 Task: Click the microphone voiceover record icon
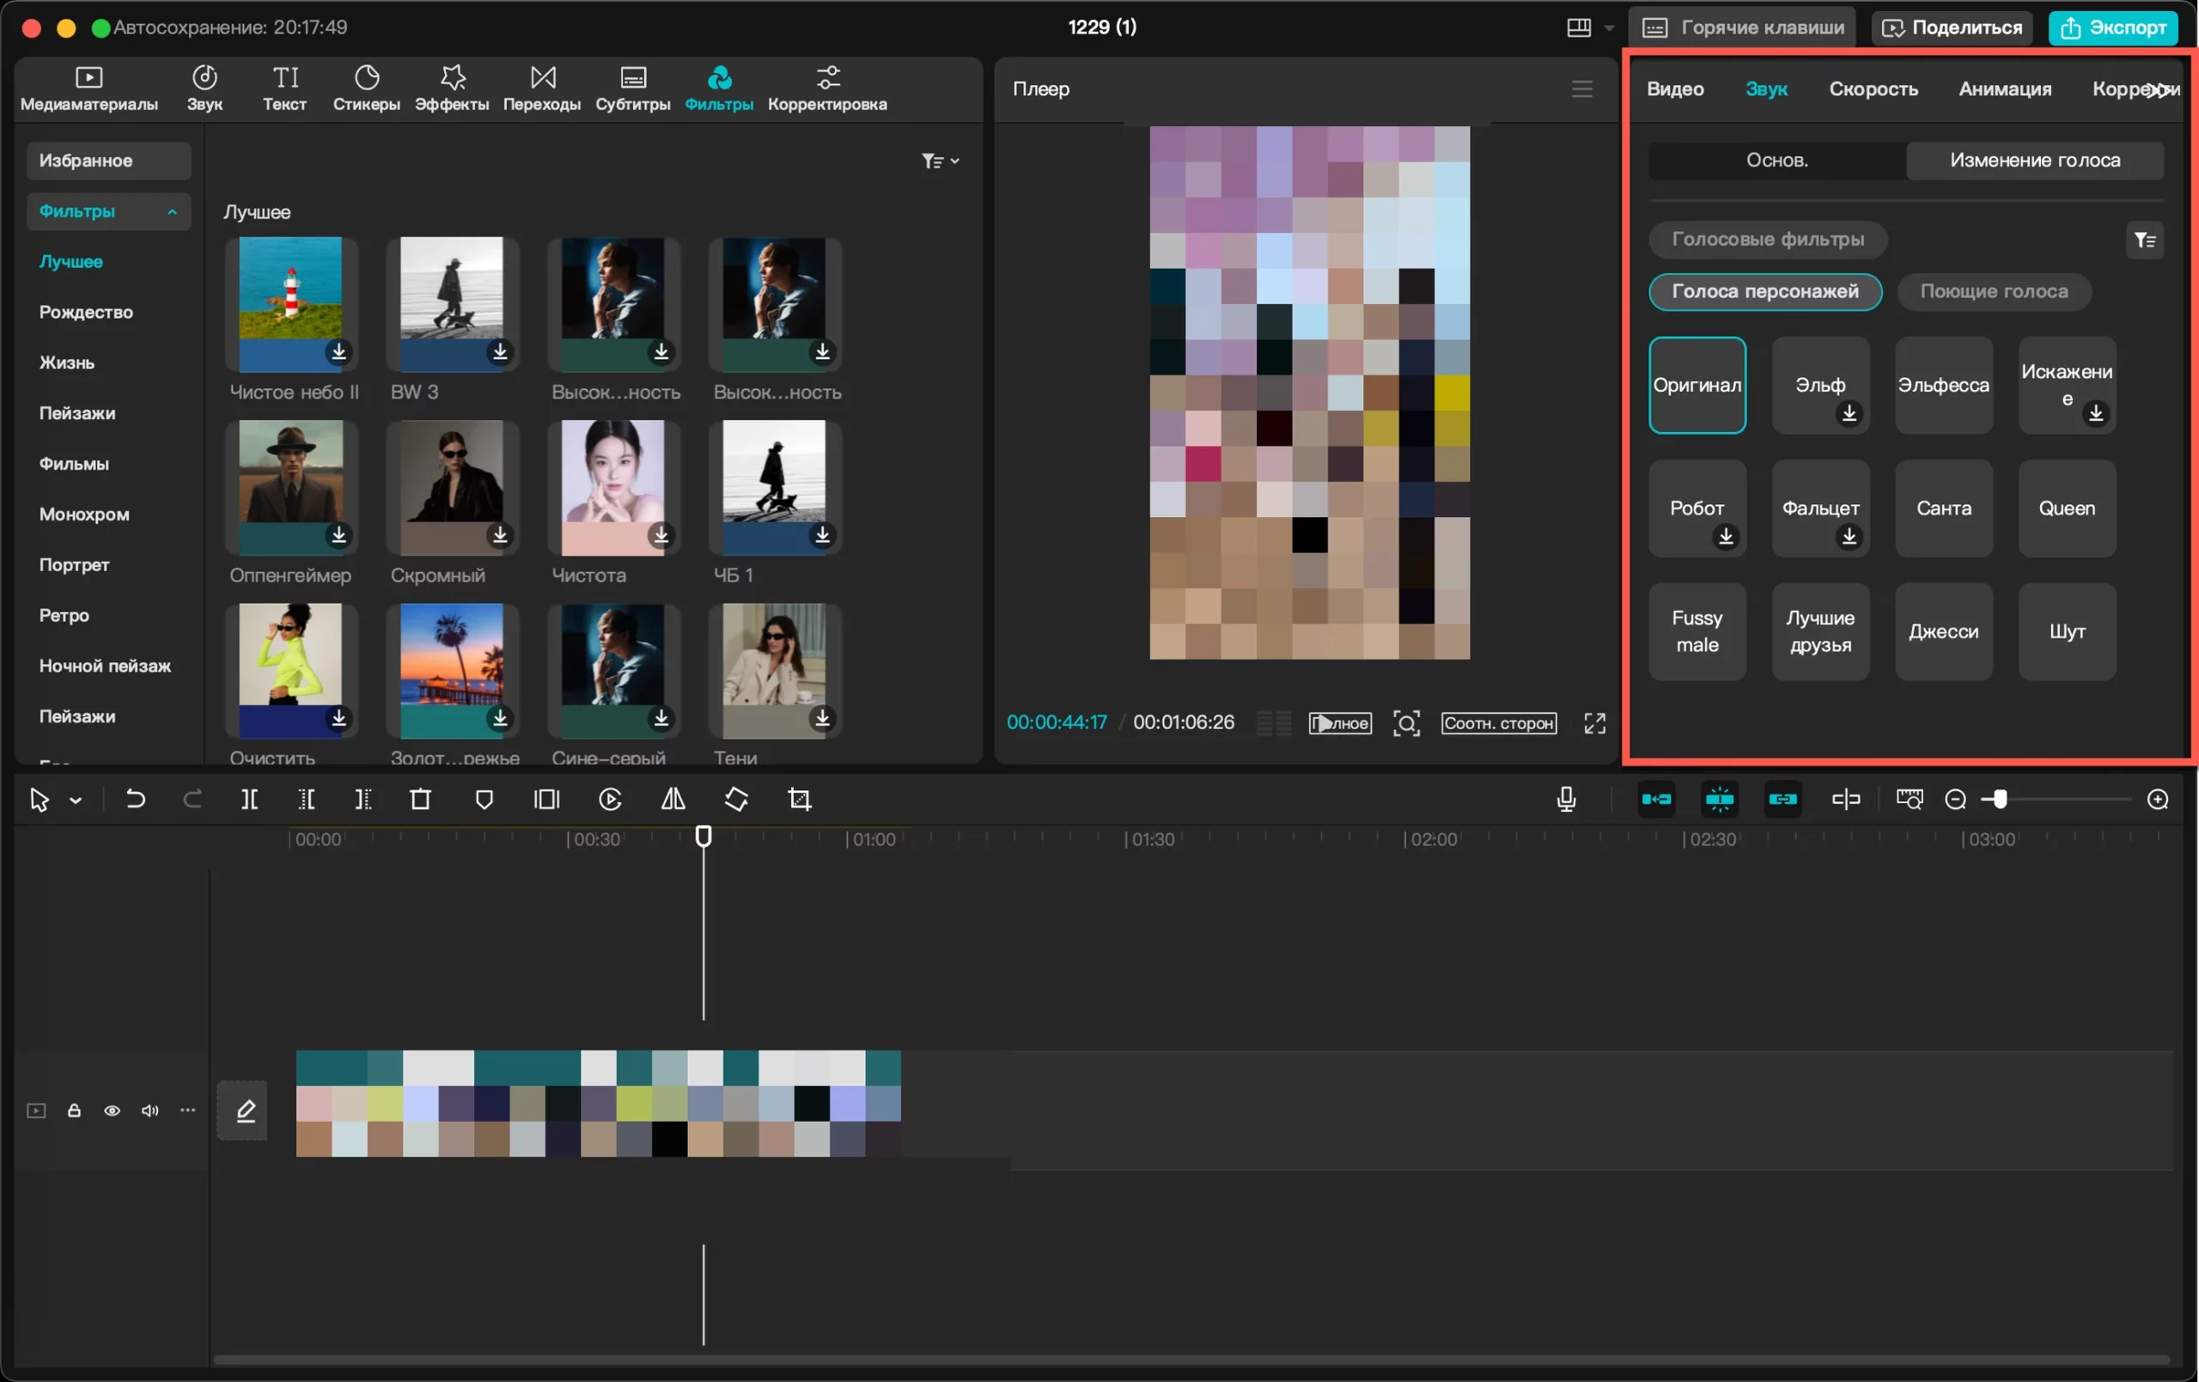pos(1566,800)
